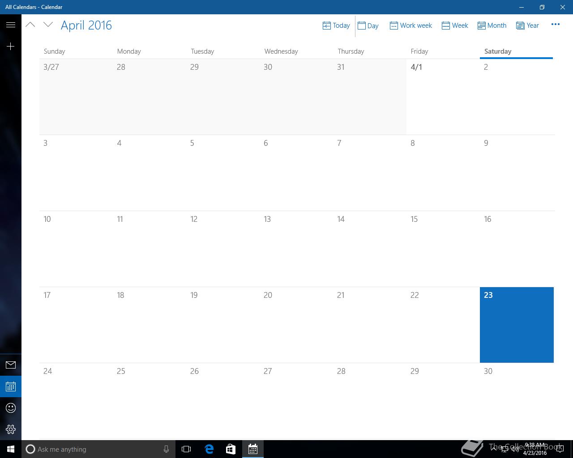
Task: Select April 3 on the calendar
Action: click(76, 173)
